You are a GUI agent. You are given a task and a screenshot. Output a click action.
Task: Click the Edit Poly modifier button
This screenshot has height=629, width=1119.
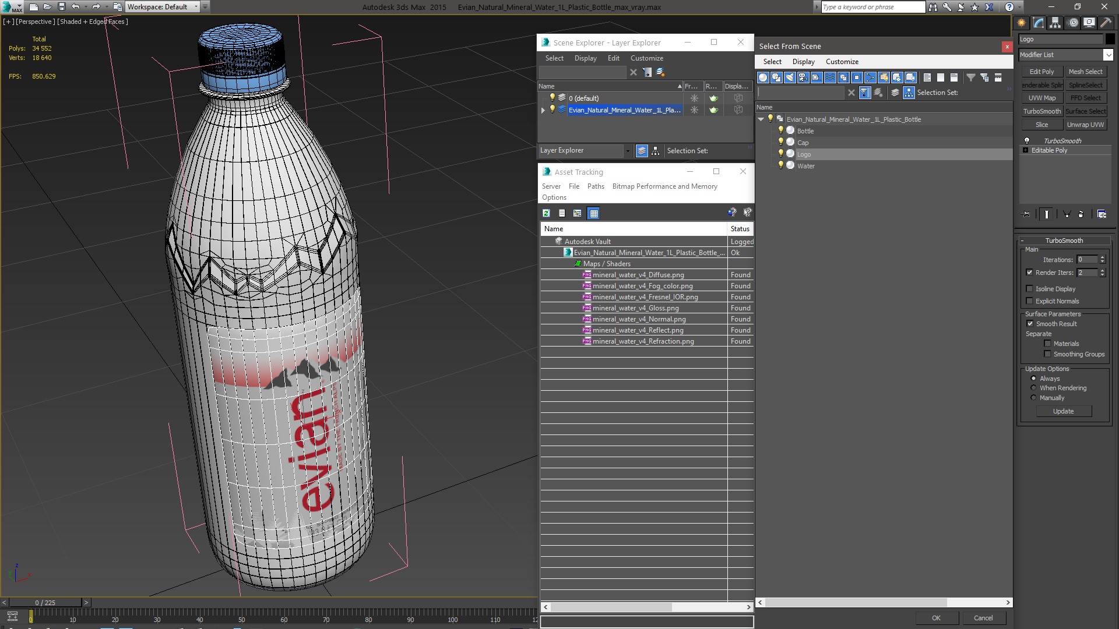1041,72
